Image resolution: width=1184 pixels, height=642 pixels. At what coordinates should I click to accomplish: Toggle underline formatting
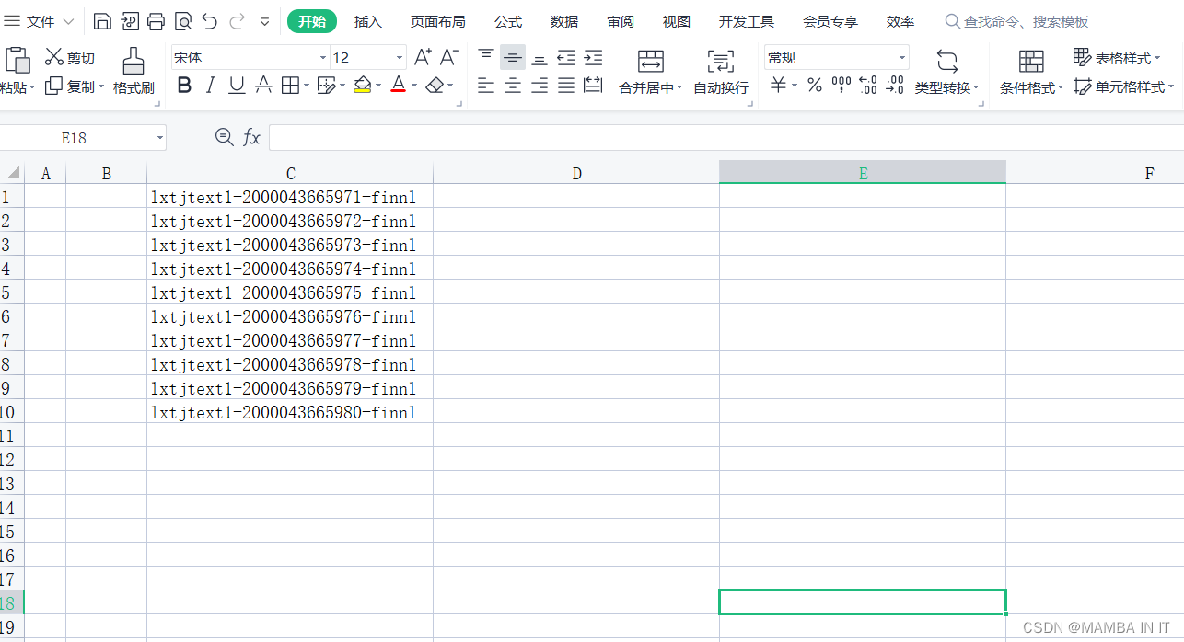point(237,86)
